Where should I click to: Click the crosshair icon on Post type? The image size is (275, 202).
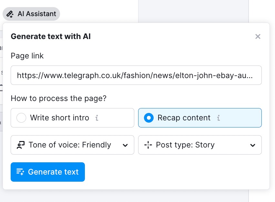coord(148,145)
